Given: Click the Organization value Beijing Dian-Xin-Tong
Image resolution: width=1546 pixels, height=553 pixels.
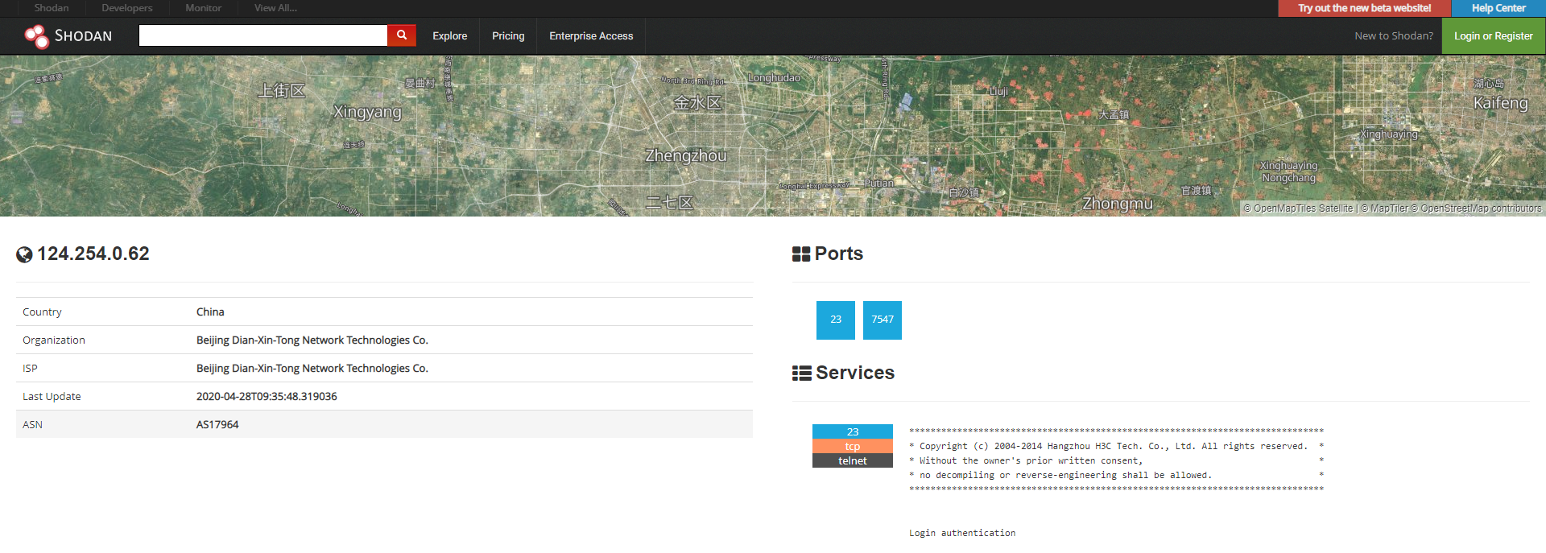Looking at the screenshot, I should tap(312, 340).
